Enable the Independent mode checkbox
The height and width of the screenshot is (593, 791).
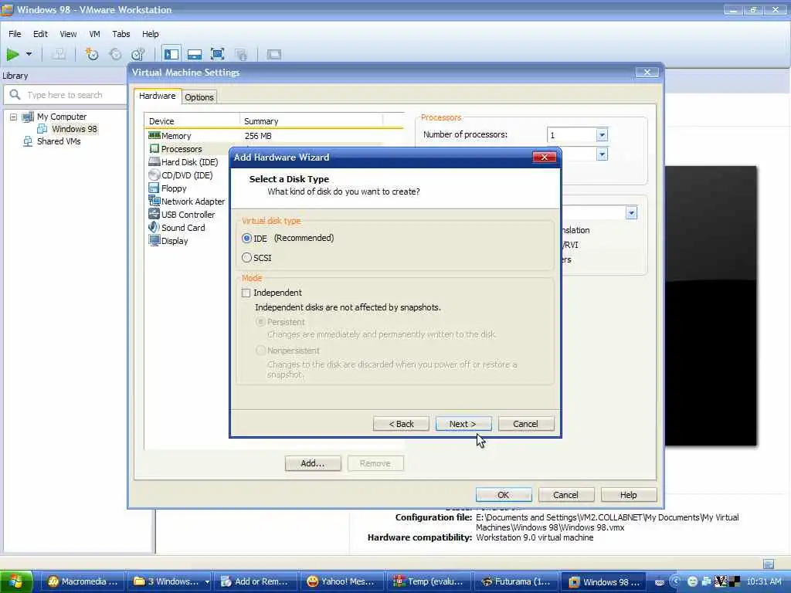246,293
